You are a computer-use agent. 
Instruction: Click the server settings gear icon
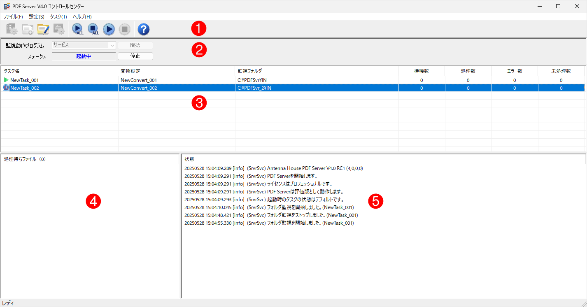click(12, 29)
